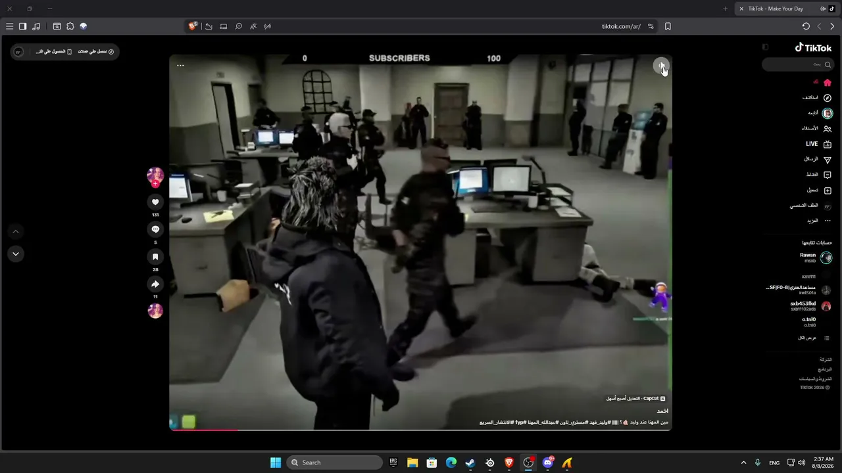Open the Rawan followed account
Screen dimensions: 842x473
[816, 258]
